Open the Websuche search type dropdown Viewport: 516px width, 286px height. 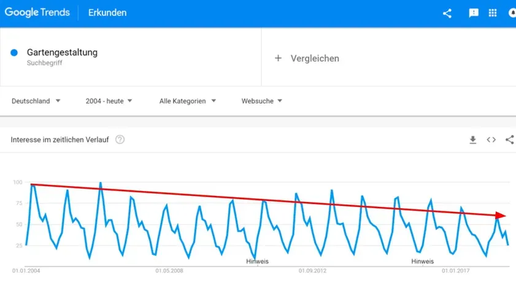click(261, 101)
